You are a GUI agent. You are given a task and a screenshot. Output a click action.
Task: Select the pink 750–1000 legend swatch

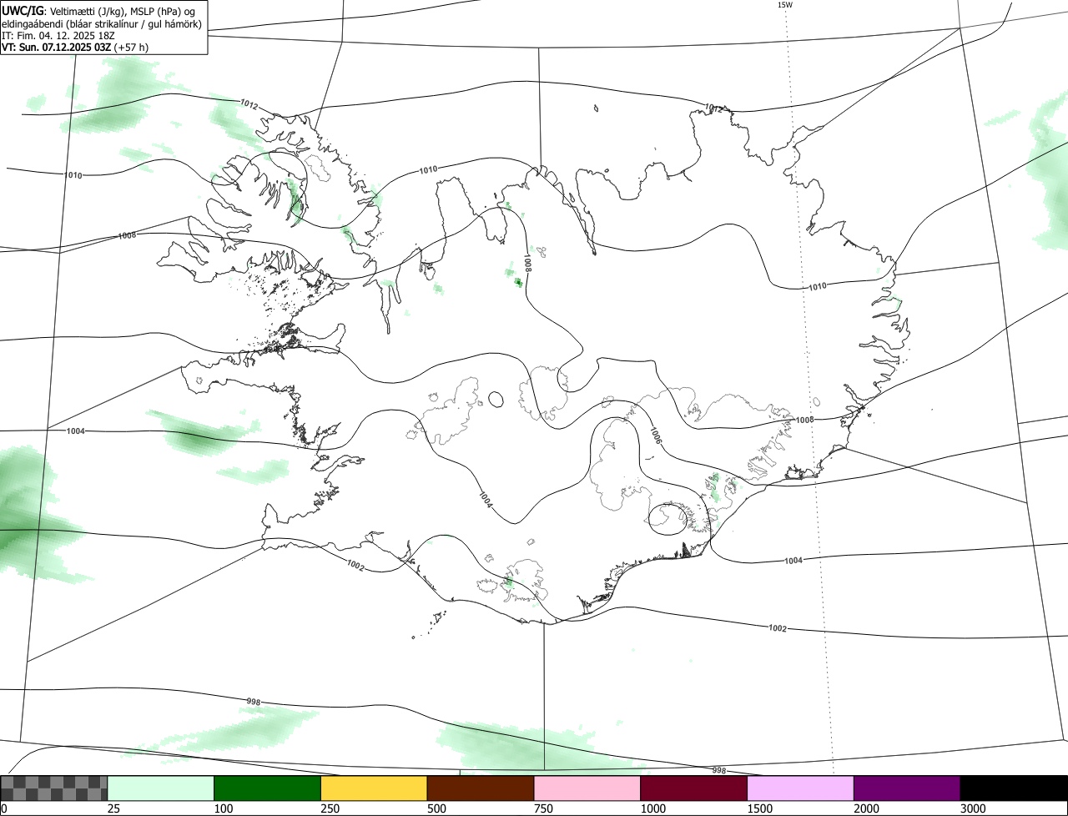(x=587, y=788)
